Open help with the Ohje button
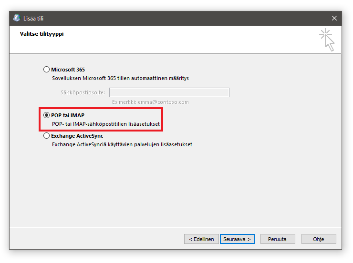The image size is (353, 263). 319,239
